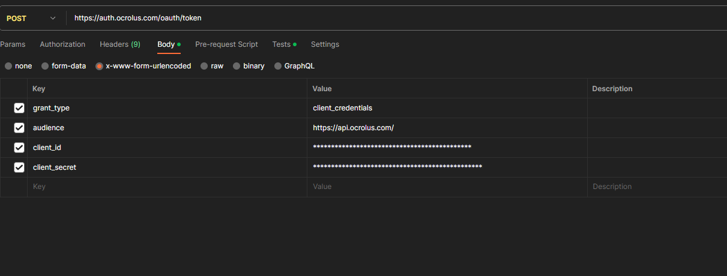Click the grant_type description cell
Image resolution: width=727 pixels, height=276 pixels.
pos(657,108)
